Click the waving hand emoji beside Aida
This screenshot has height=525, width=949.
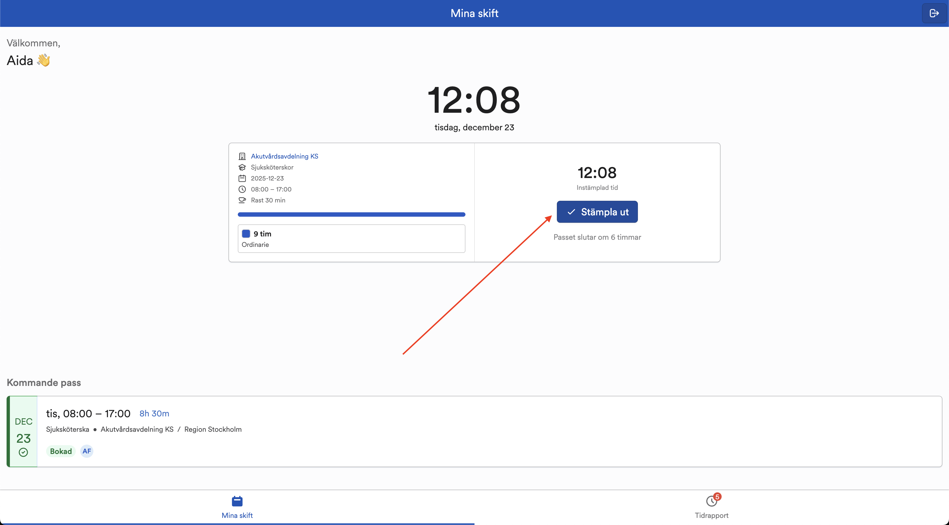tap(43, 60)
